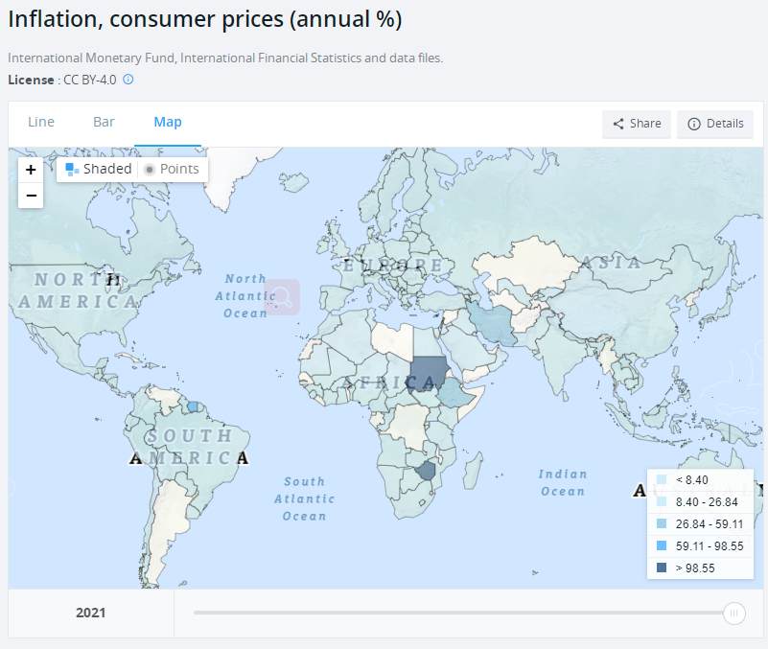Click the year slider handle
768x649 pixels.
click(x=734, y=614)
